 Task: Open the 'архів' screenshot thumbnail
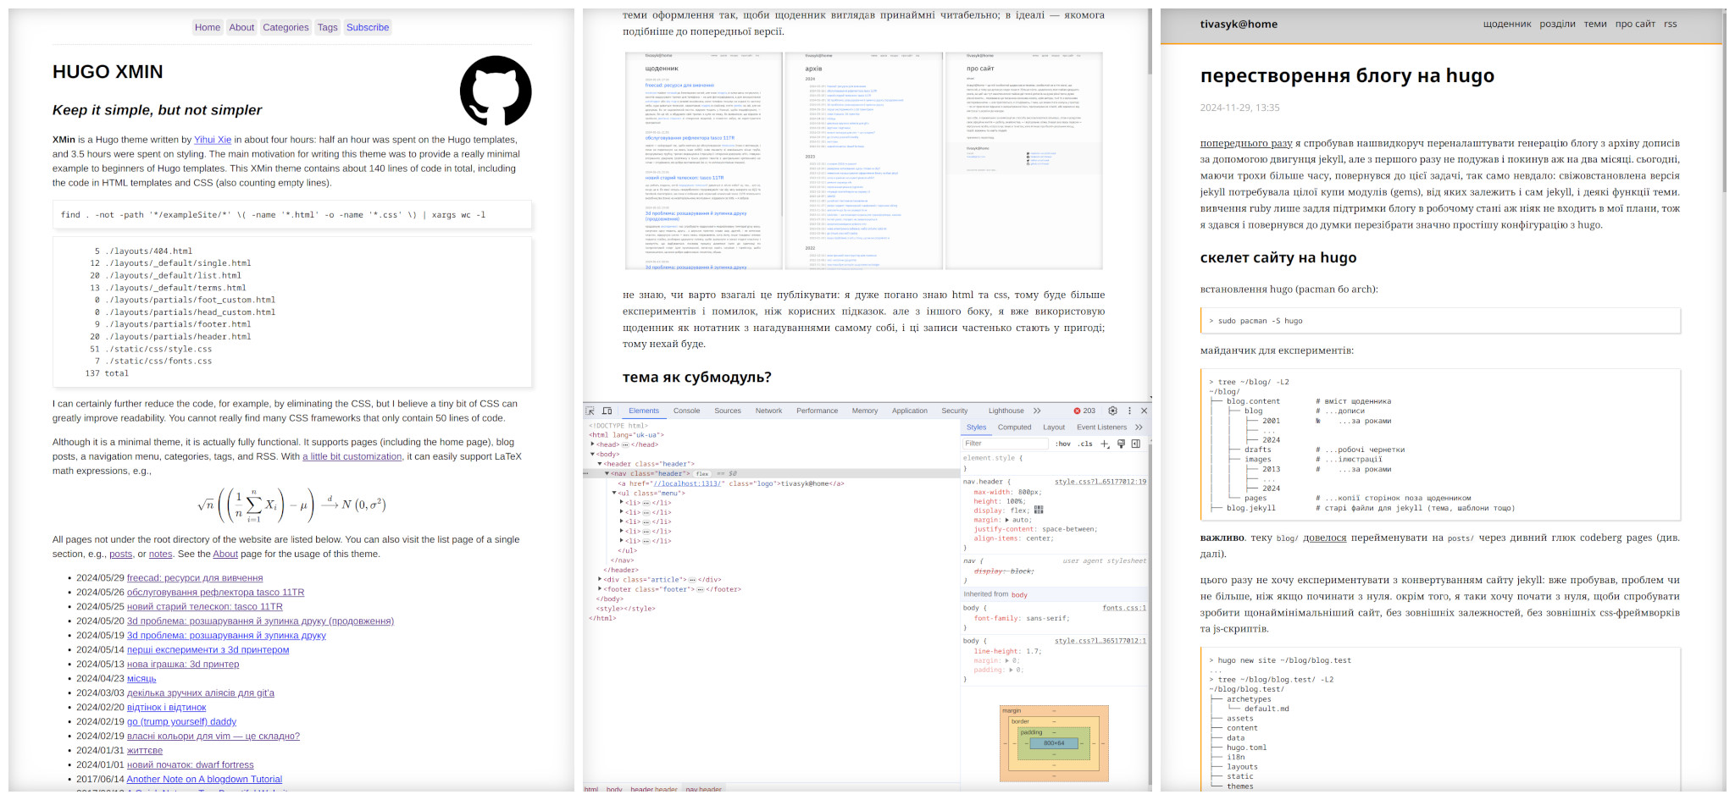(863, 160)
